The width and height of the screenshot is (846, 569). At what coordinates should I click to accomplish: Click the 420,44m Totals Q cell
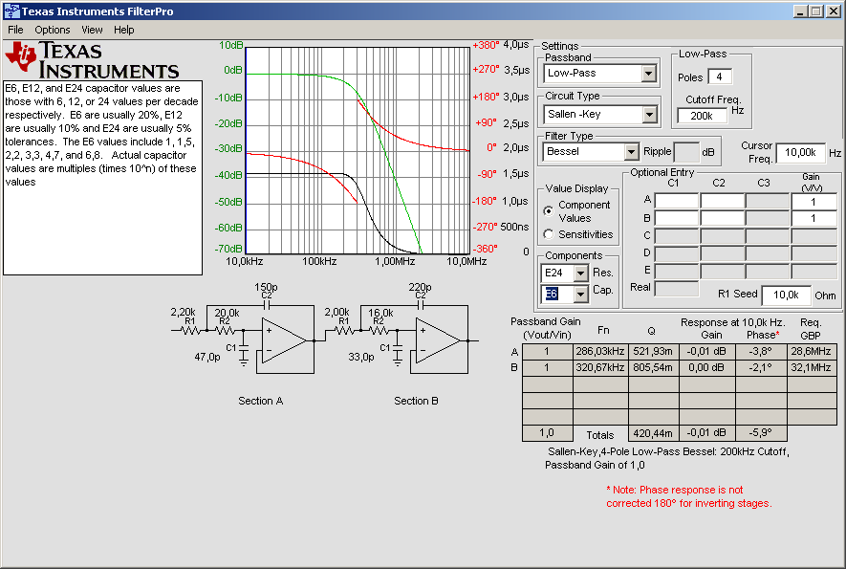tap(653, 433)
